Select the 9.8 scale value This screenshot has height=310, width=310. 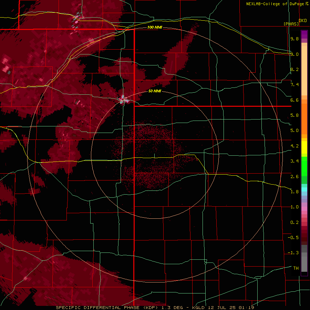pos(294,39)
